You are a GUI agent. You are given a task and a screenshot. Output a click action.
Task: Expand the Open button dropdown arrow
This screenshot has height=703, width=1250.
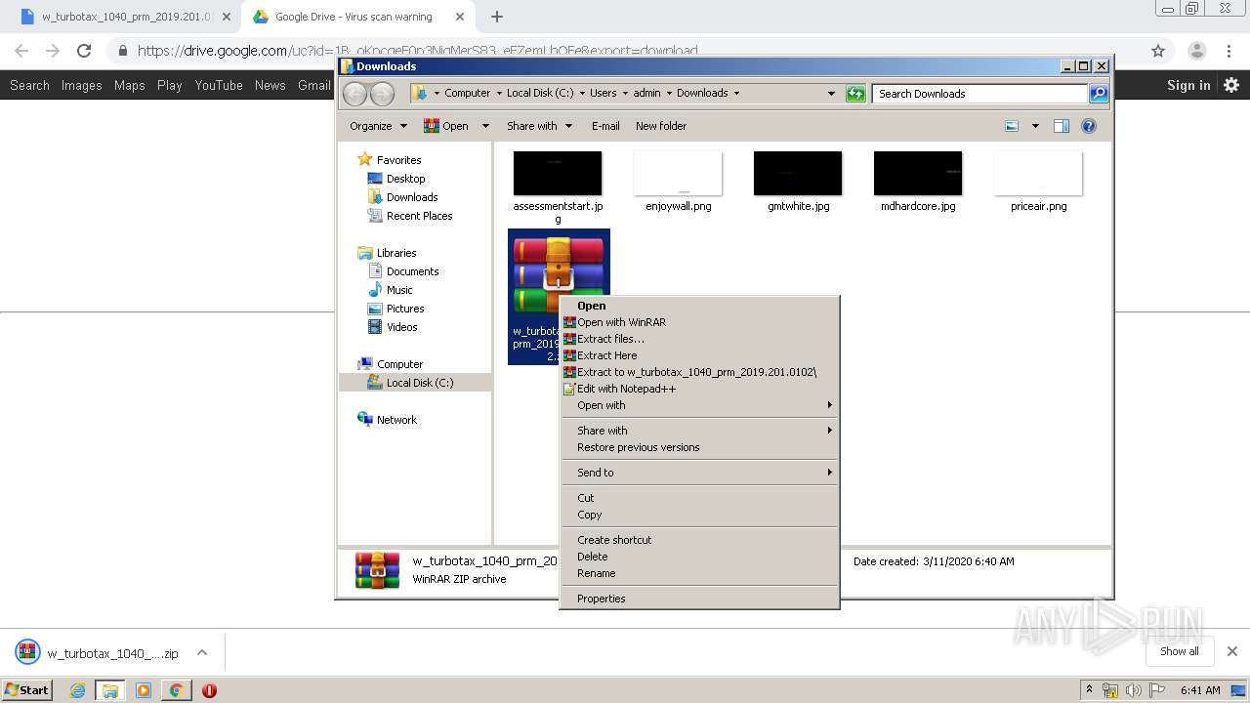(484, 126)
